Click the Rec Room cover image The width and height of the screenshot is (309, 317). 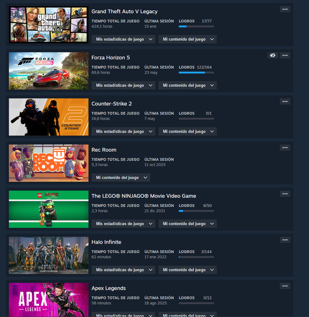49,163
